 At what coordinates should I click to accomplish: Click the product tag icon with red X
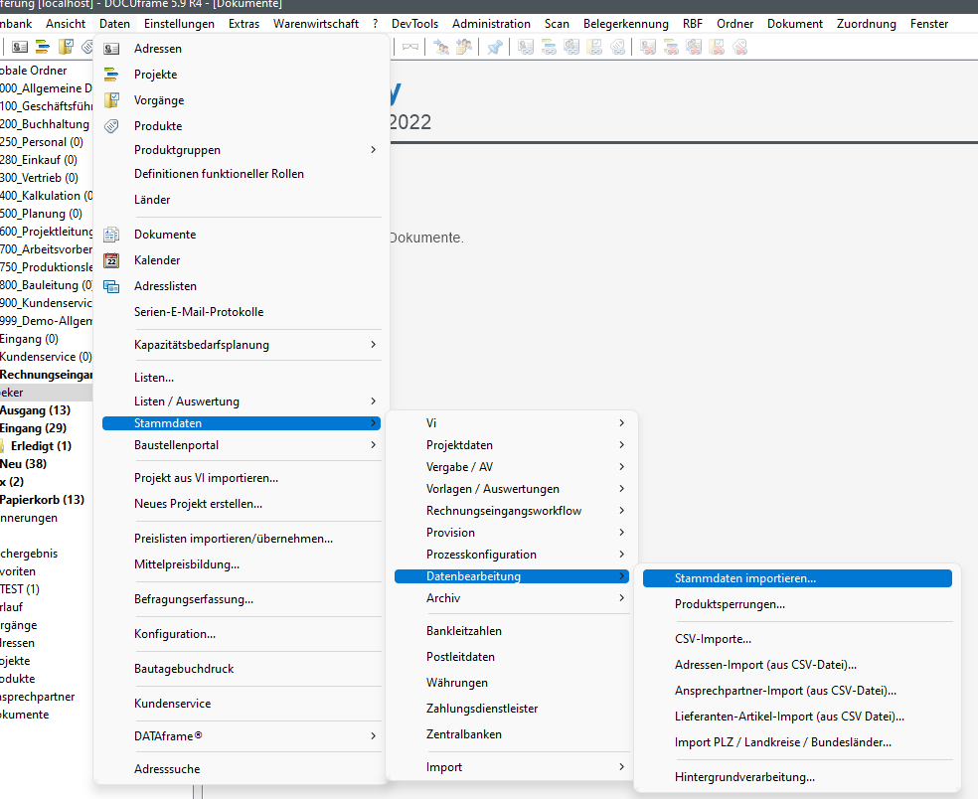click(x=739, y=47)
